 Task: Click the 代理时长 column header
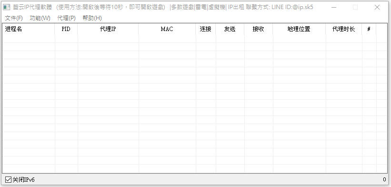point(344,29)
